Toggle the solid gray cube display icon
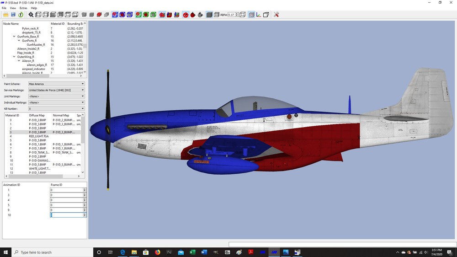Screen dimensions: 457x257 (x=209, y=15)
